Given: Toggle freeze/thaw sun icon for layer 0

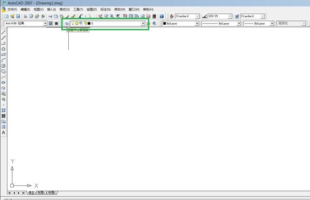Looking at the screenshot, I should [77, 23].
